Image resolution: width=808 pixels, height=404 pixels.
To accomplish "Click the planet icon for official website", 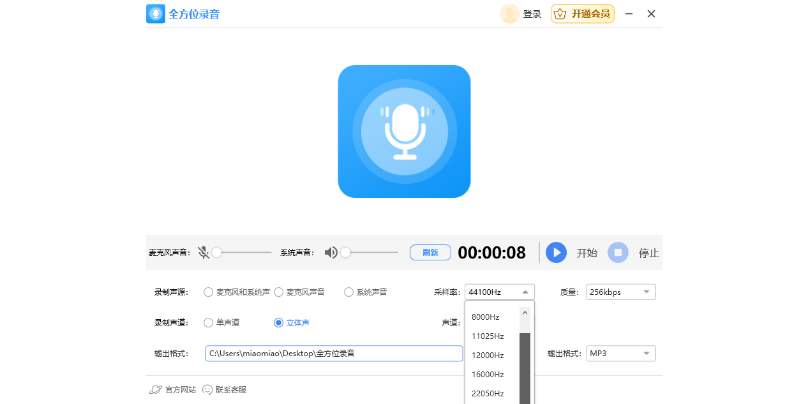I will point(156,390).
